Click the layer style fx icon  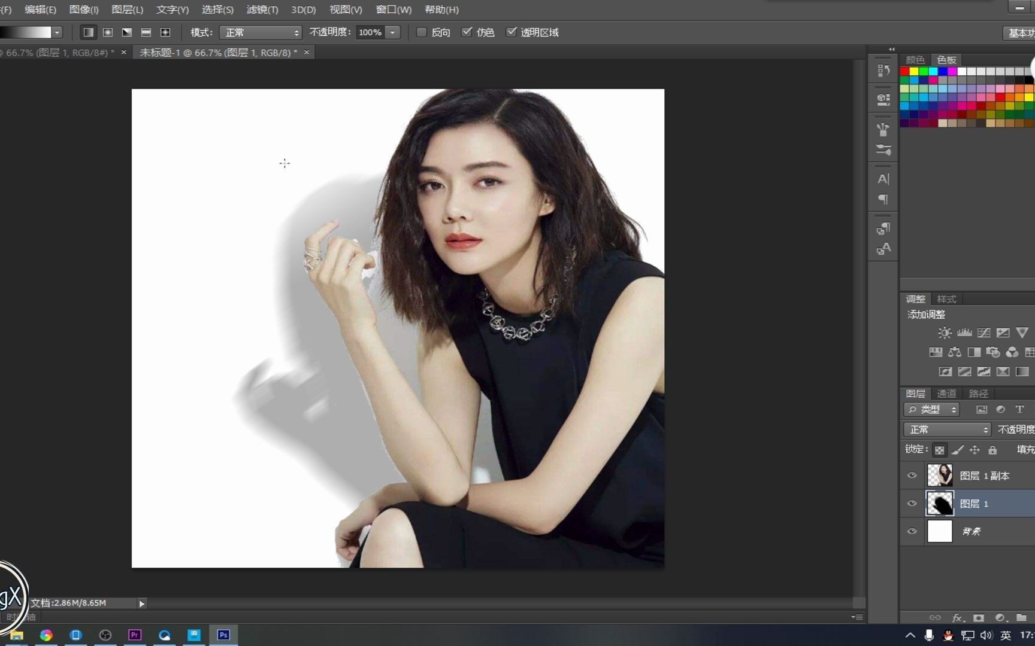[957, 618]
